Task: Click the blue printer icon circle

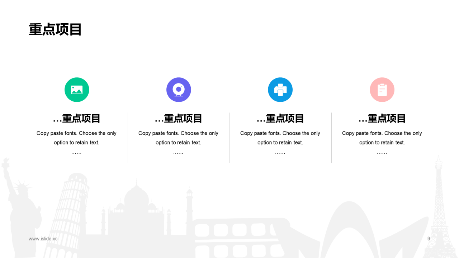Action: click(280, 90)
